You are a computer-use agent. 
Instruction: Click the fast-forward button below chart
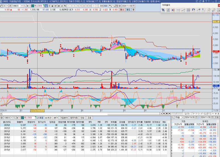(x=170, y=113)
